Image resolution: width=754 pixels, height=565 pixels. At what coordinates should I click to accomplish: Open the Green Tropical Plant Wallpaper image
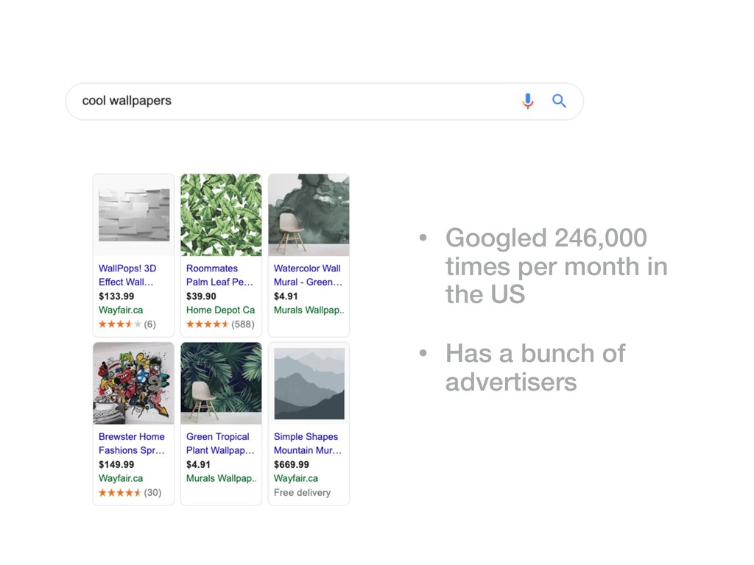tap(221, 383)
